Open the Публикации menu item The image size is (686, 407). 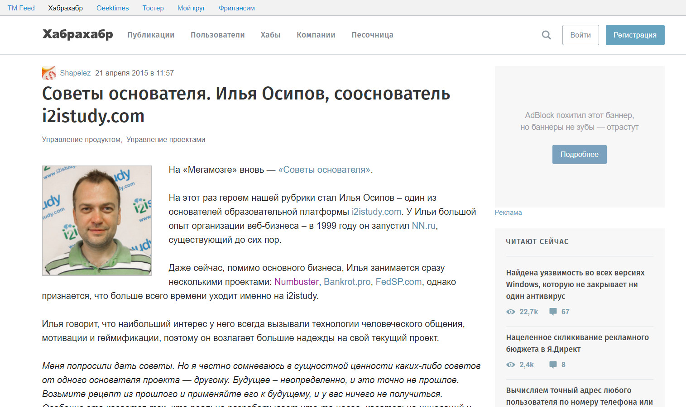point(151,35)
